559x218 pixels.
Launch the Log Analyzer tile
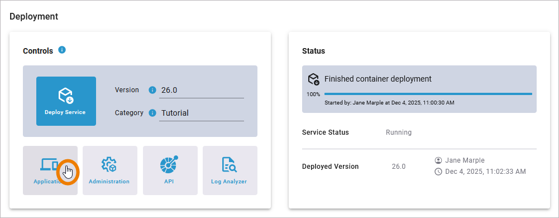230,170
